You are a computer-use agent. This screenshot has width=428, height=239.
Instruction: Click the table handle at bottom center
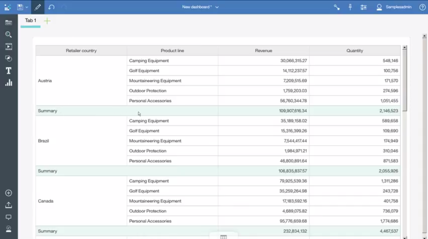click(x=223, y=237)
